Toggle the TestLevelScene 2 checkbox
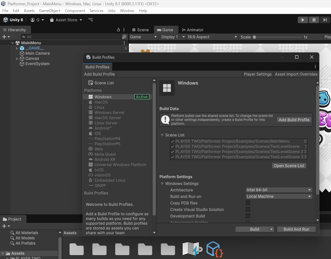This screenshot has height=259, width=331. point(173,152)
